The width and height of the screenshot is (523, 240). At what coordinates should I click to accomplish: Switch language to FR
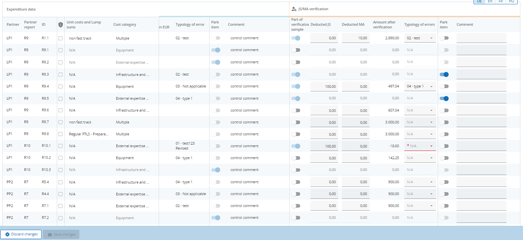[501, 2]
